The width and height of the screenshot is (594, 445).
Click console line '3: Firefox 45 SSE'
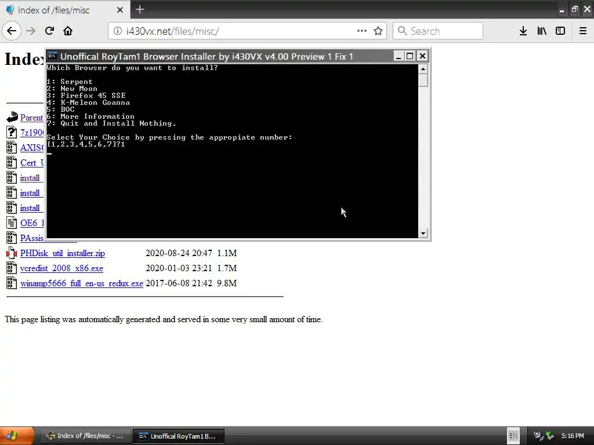pos(86,96)
